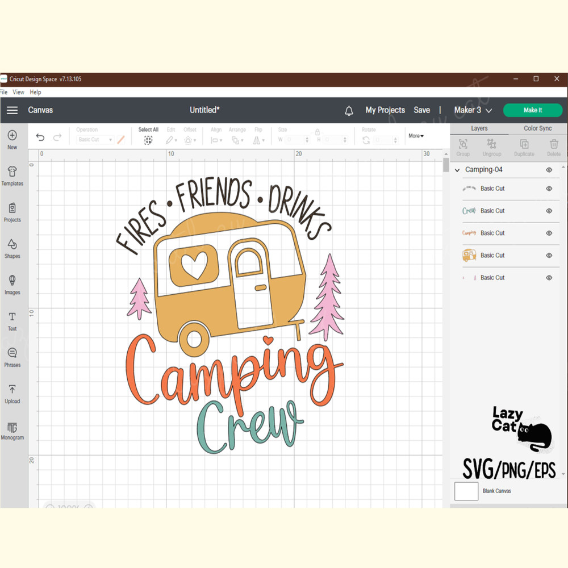Open the Maker 3 machine dropdown

[473, 110]
